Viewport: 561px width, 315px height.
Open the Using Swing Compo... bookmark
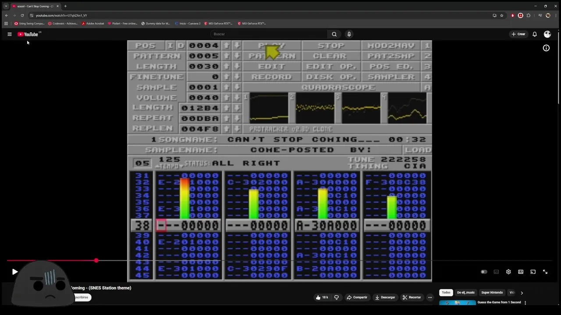(x=29, y=24)
